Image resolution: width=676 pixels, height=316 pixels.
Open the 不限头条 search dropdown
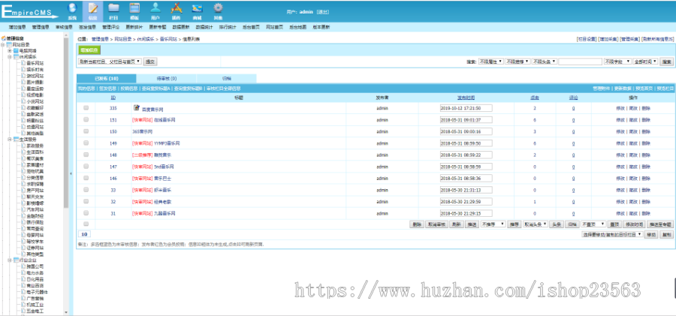pos(544,62)
